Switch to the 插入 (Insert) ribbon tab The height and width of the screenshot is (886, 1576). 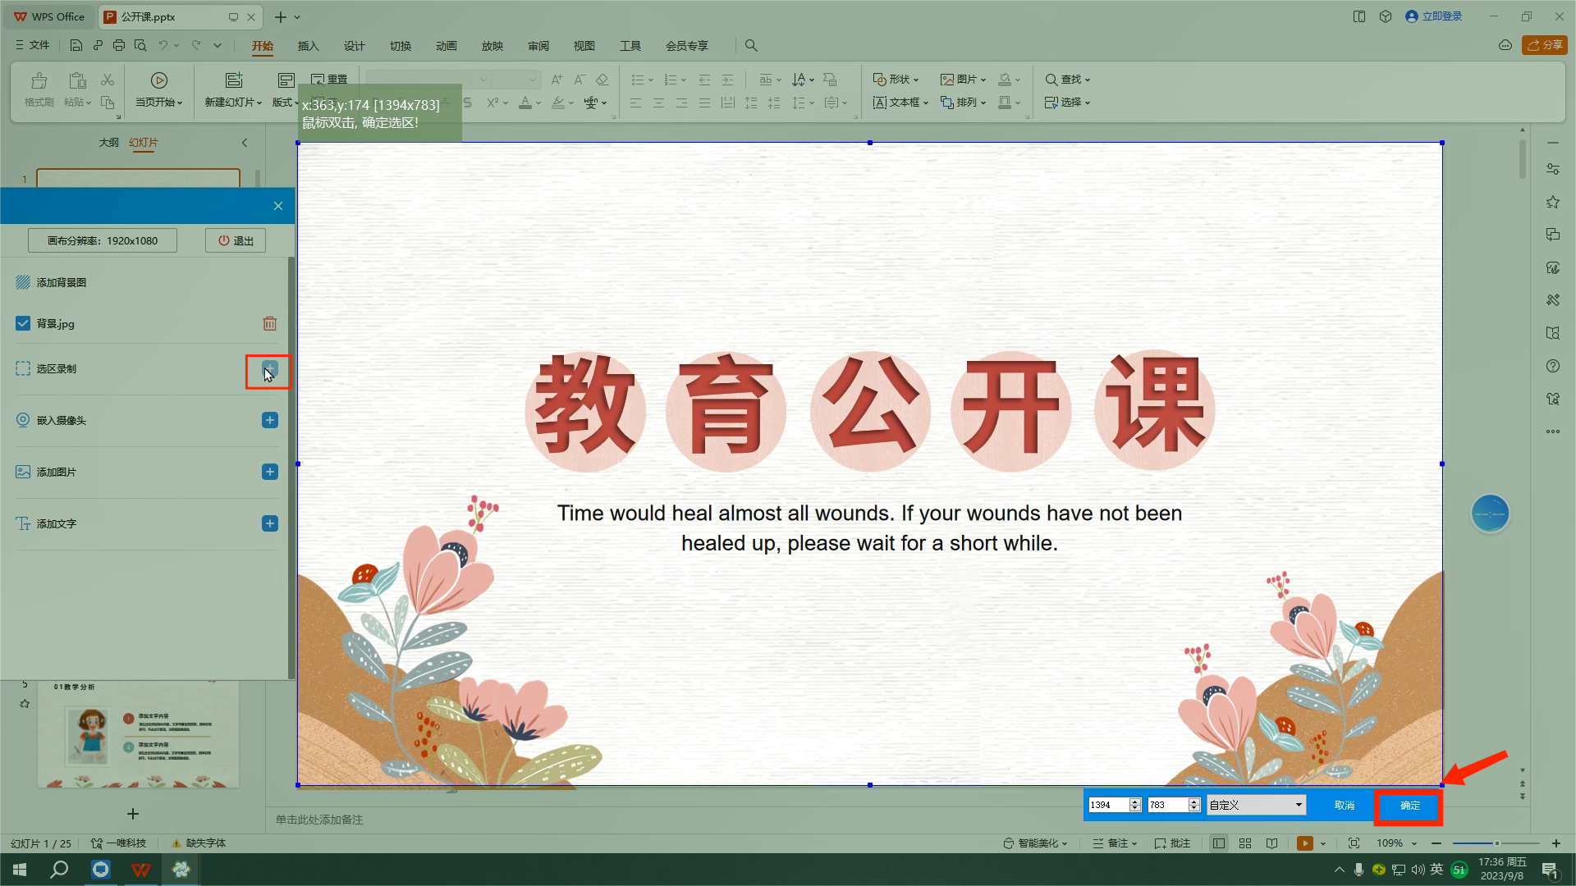(308, 46)
